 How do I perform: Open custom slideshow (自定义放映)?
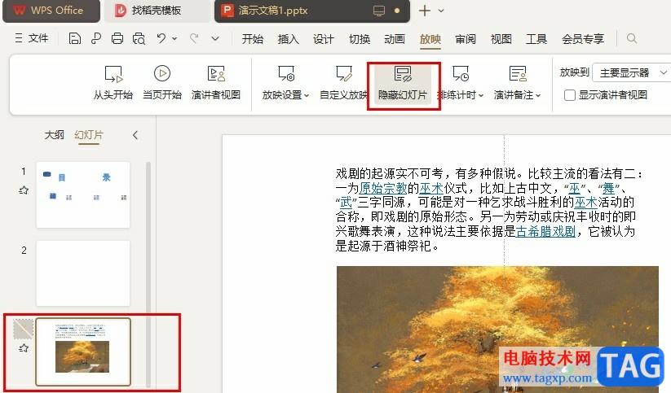343,83
